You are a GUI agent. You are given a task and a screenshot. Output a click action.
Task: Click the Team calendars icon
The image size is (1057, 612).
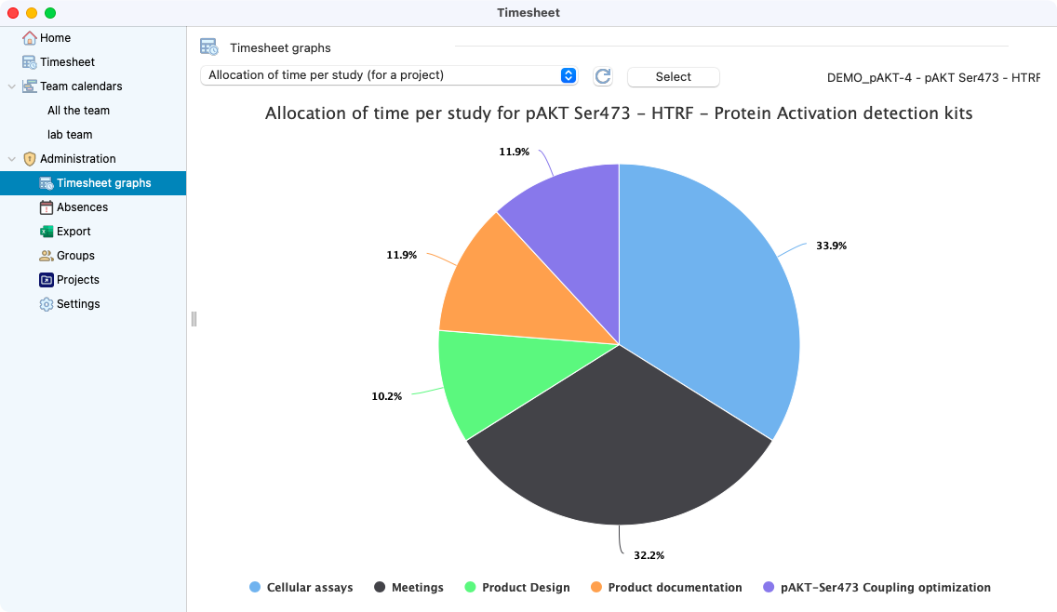[29, 86]
